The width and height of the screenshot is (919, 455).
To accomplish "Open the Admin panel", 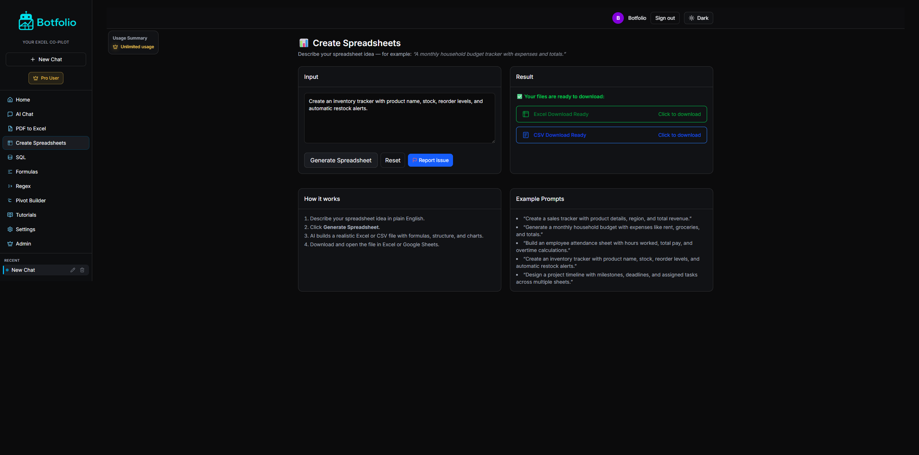I will pos(23,244).
